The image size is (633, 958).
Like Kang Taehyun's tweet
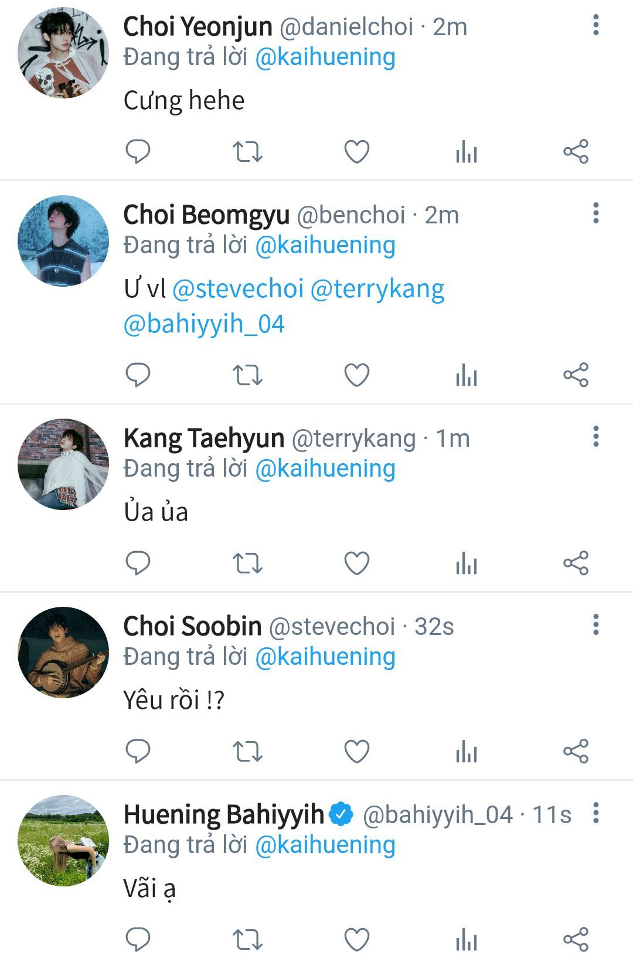pos(356,563)
